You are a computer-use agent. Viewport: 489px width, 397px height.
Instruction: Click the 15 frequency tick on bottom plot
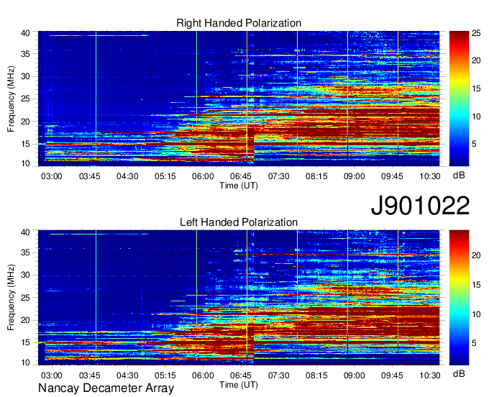26,343
